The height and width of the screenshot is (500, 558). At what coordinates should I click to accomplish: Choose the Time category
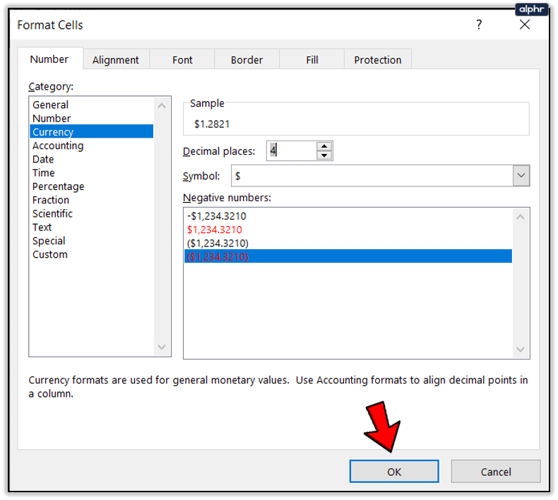[92, 172]
